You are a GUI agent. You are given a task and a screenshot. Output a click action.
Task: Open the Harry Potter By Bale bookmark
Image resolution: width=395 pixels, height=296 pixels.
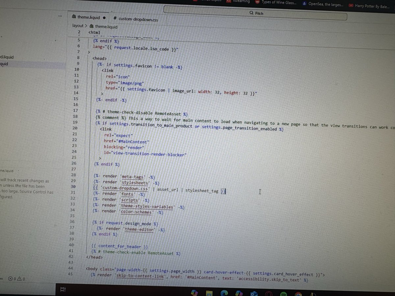(x=369, y=6)
